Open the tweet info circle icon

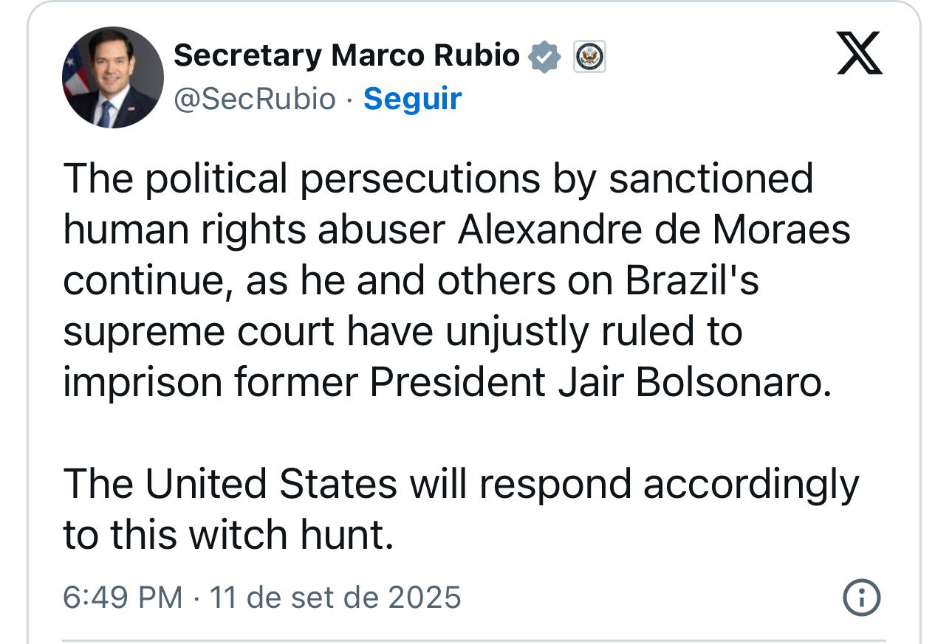point(861,597)
